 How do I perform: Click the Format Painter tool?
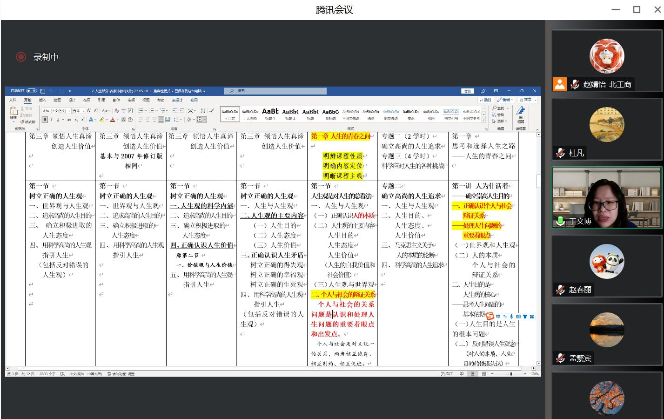coord(27,122)
